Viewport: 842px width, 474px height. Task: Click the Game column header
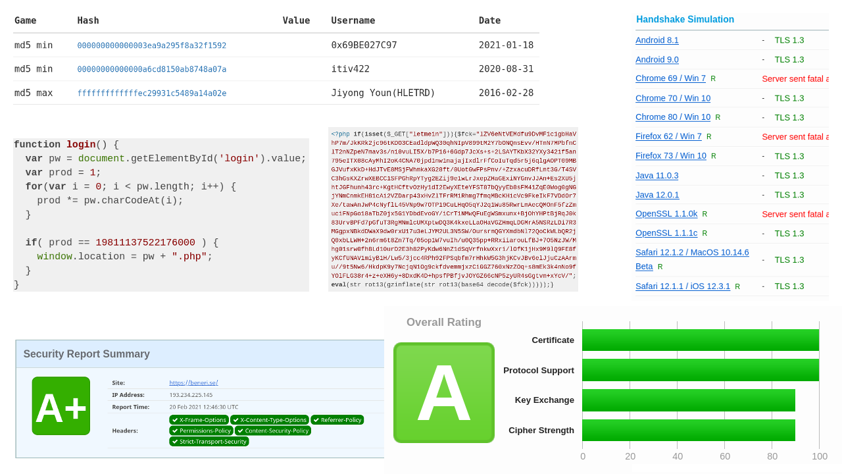26,20
